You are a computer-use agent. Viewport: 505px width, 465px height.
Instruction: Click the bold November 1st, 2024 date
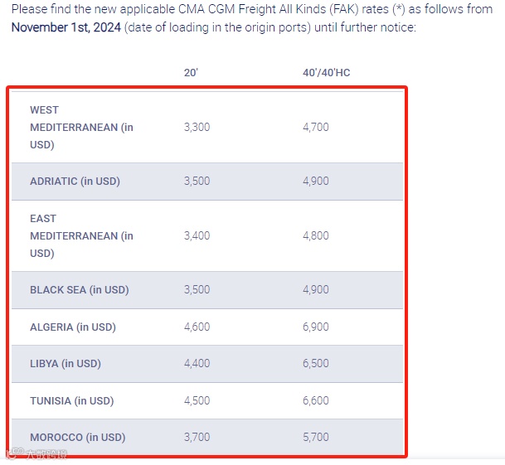coord(66,27)
